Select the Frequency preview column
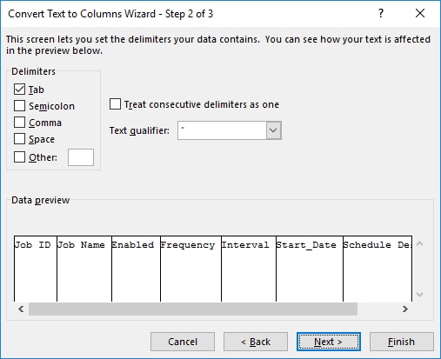 [x=190, y=269]
